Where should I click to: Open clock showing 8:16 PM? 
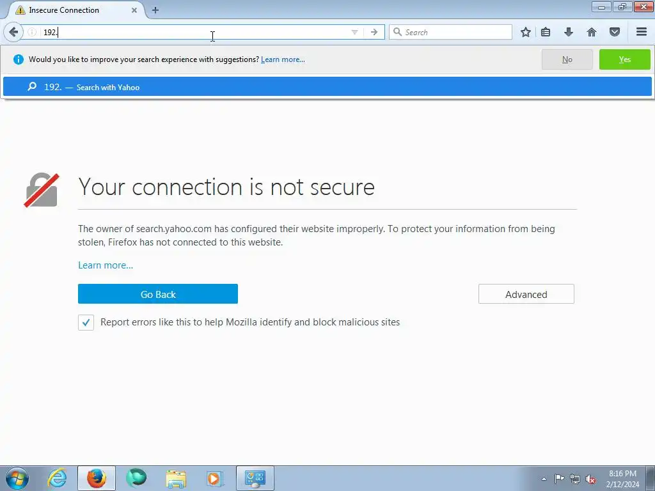[622, 479]
